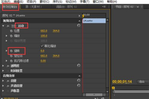Open the 节目 sequence dropdown arrow
149x99 pixels.
point(138,7)
